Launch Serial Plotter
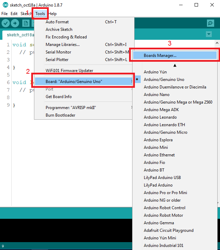Viewport: 220px width, 250px height. (83, 60)
